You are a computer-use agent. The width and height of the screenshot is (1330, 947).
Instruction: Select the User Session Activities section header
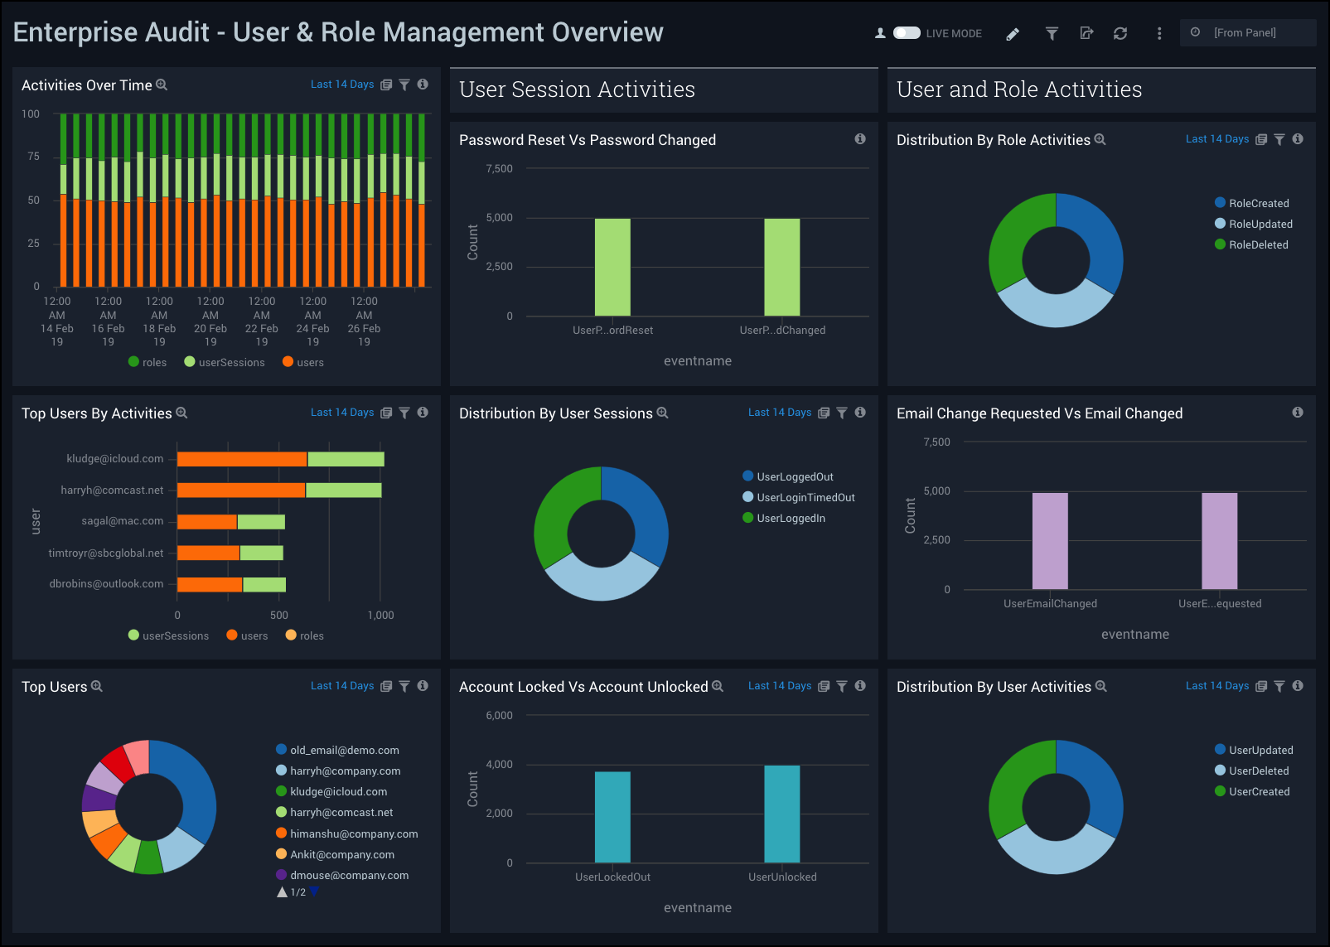click(577, 89)
